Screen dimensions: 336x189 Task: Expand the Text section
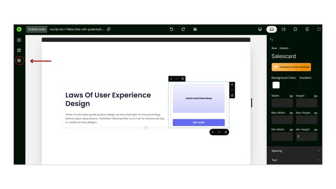(294, 160)
